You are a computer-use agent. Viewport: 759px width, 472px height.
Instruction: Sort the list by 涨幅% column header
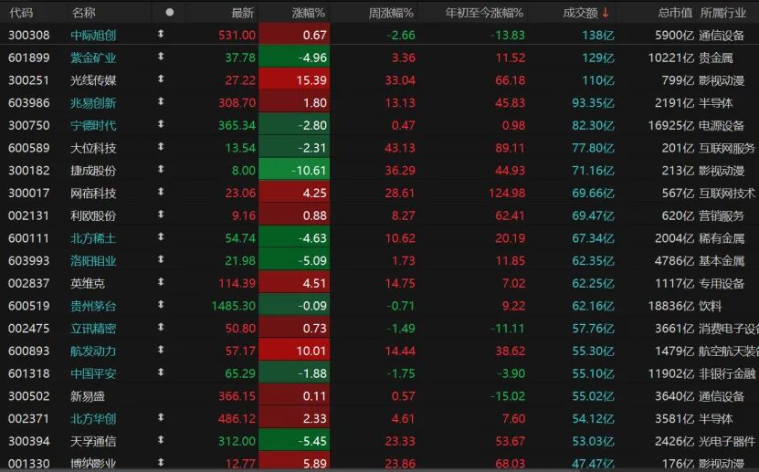pos(309,13)
